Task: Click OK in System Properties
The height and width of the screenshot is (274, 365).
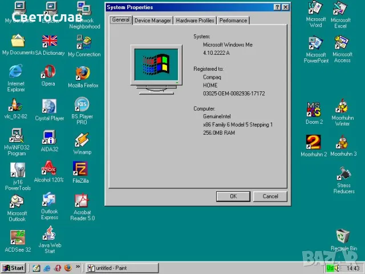Action: pyautogui.click(x=233, y=196)
